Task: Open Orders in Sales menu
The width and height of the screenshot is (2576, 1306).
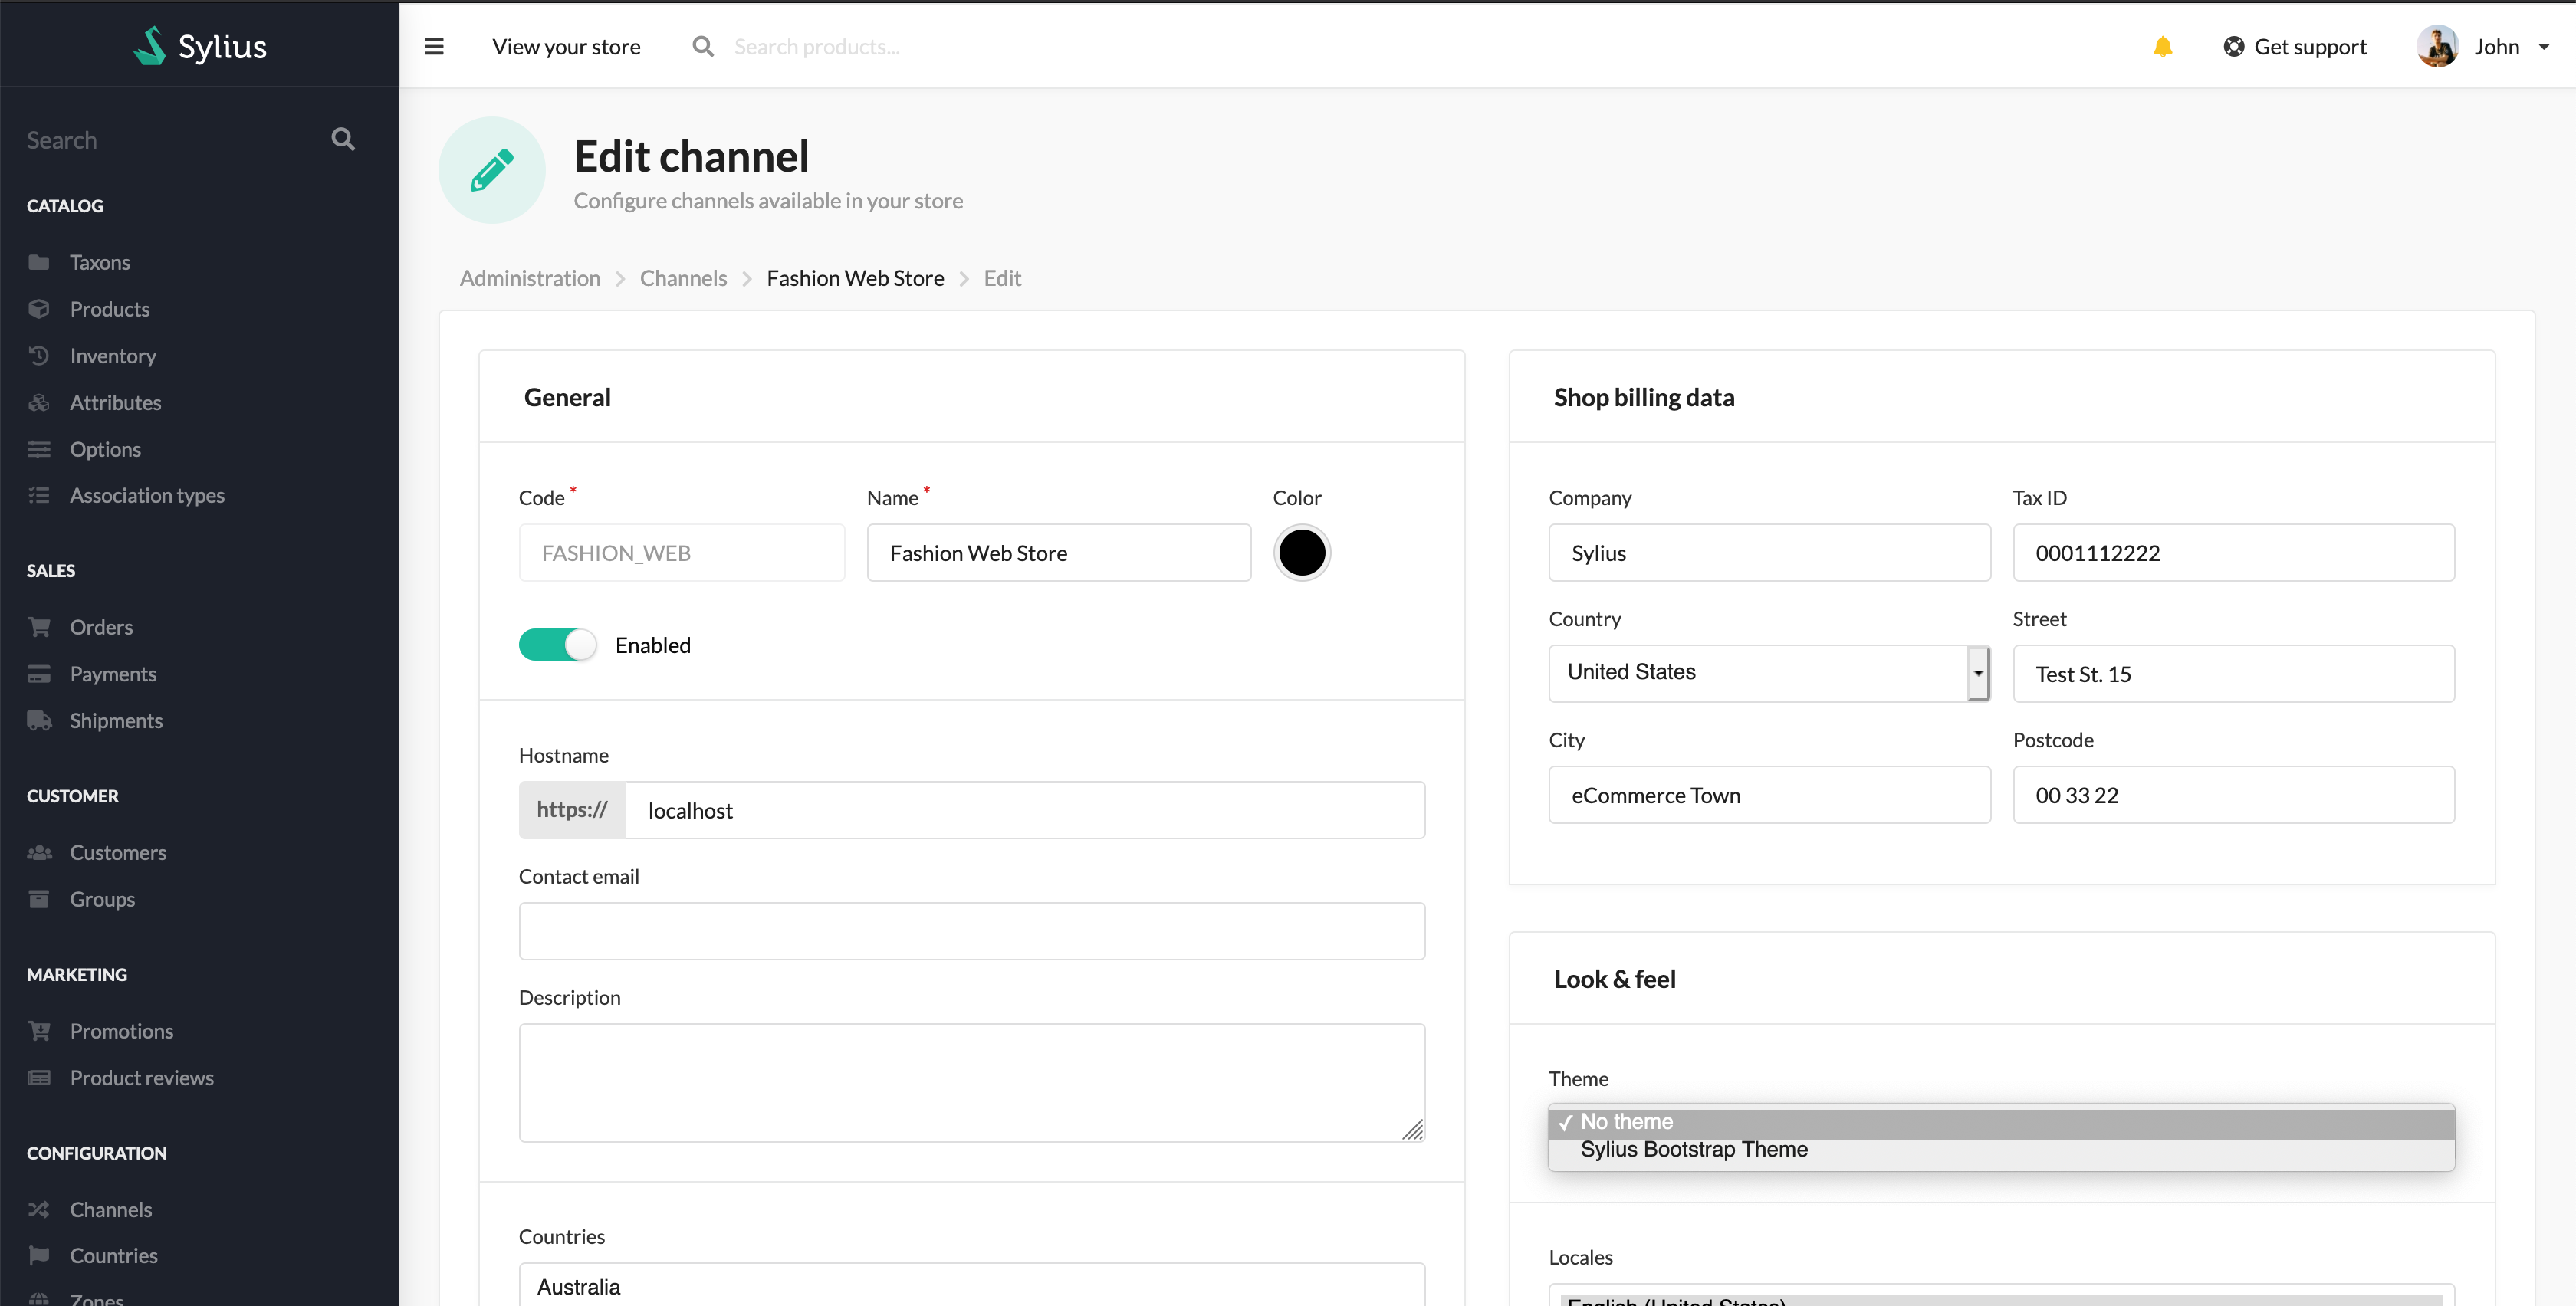Action: point(101,627)
